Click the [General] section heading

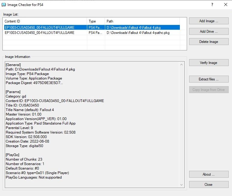13,65
